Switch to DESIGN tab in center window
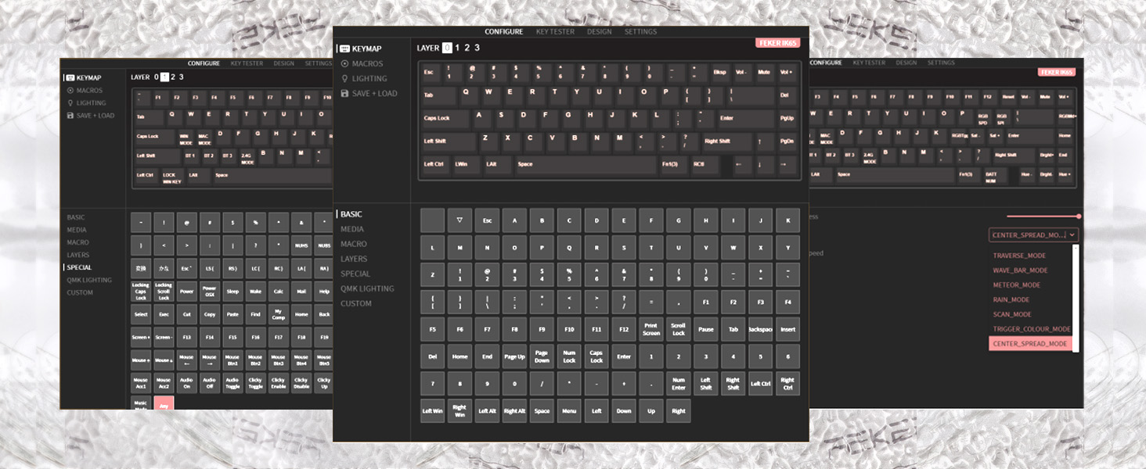The height and width of the screenshot is (469, 1146). coord(599,32)
